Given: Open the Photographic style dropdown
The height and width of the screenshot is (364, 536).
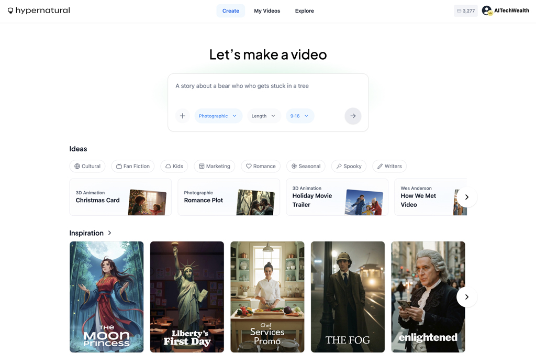Looking at the screenshot, I should coord(218,116).
